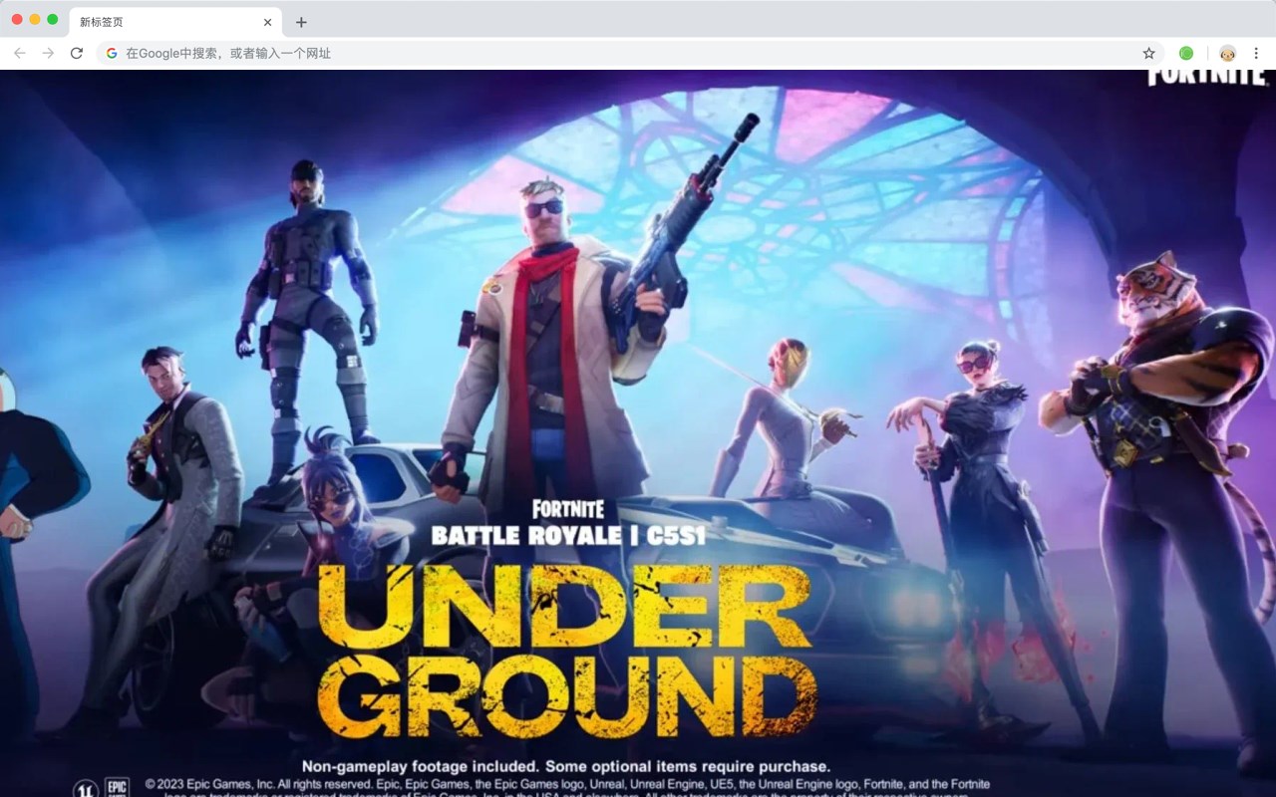This screenshot has height=797, width=1276.
Task: Click the Google logo in address bar
Action: [x=112, y=53]
